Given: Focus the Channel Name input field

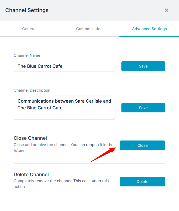Looking at the screenshot, I should (64, 66).
